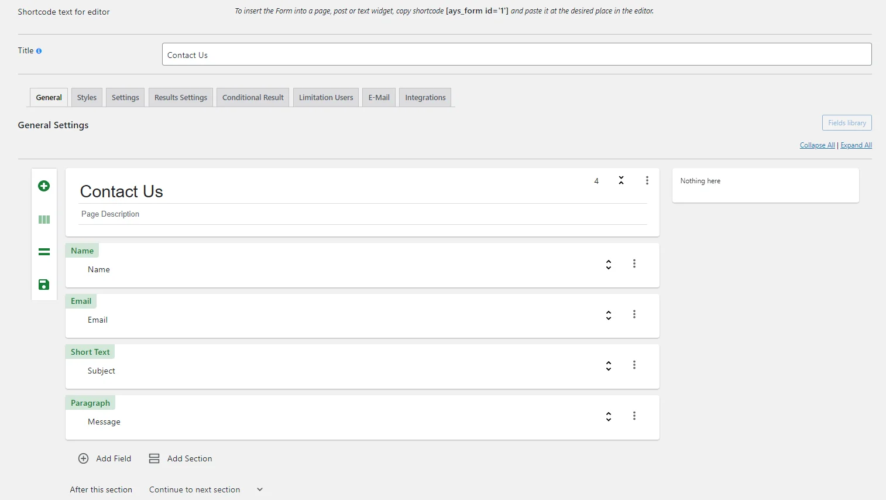The height and width of the screenshot is (500, 886).
Task: Click the field count 4 in section header
Action: tap(596, 181)
